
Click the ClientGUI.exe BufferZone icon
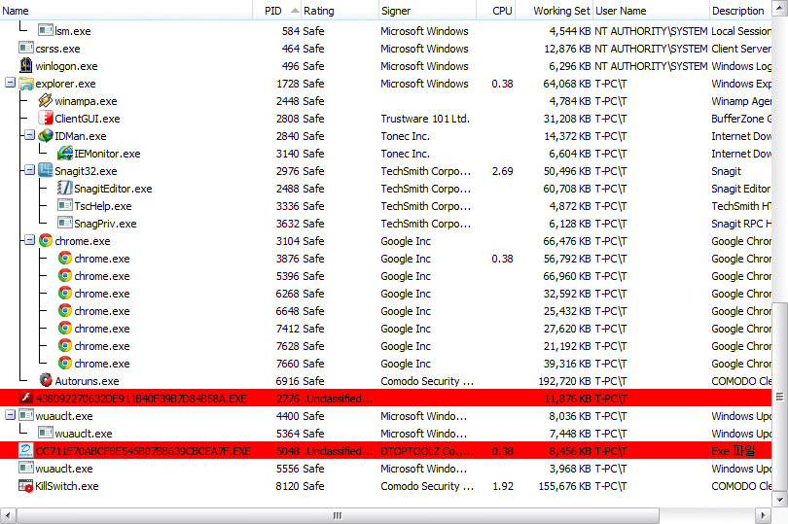46,118
